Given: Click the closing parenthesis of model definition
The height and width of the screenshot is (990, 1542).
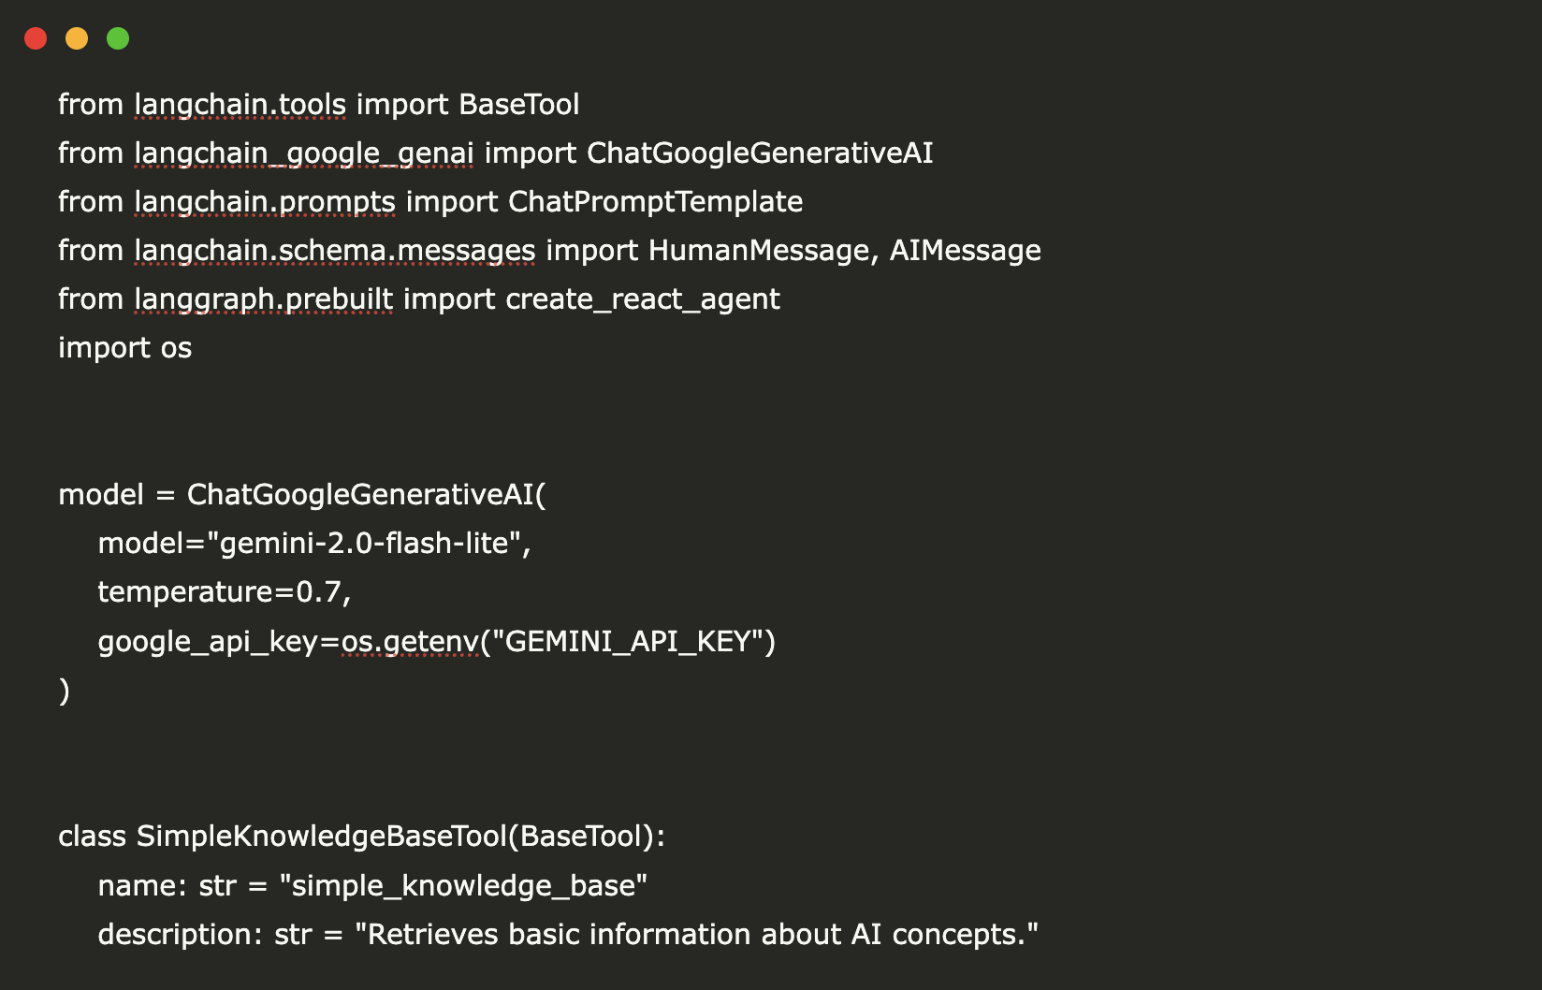Looking at the screenshot, I should (x=64, y=692).
